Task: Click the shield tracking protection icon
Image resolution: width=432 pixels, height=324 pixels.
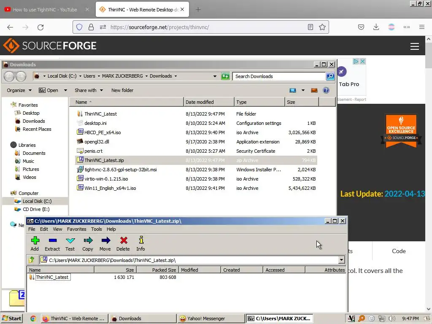Action: [79, 27]
